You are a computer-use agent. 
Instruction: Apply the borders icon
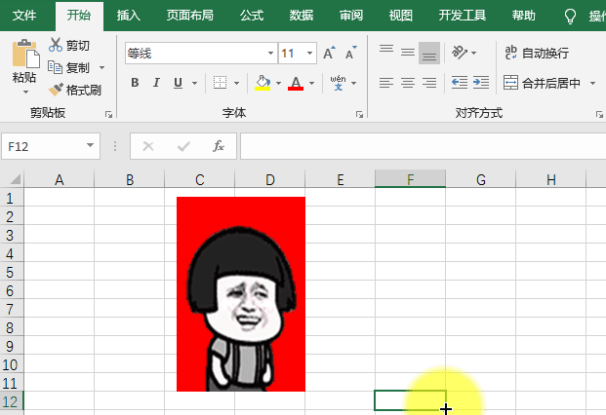click(220, 83)
